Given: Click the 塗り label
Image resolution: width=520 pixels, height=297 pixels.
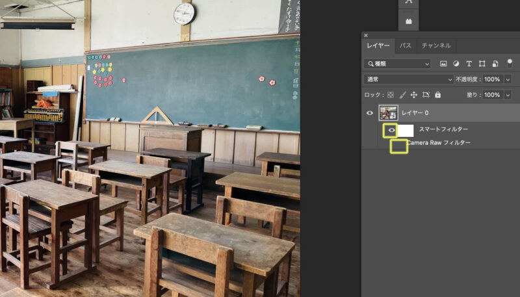Looking at the screenshot, I should [473, 95].
